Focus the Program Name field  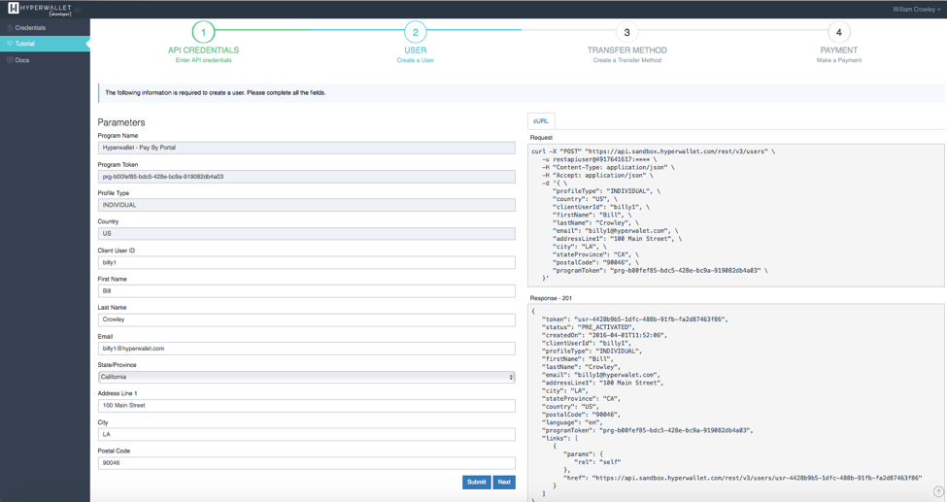(307, 148)
